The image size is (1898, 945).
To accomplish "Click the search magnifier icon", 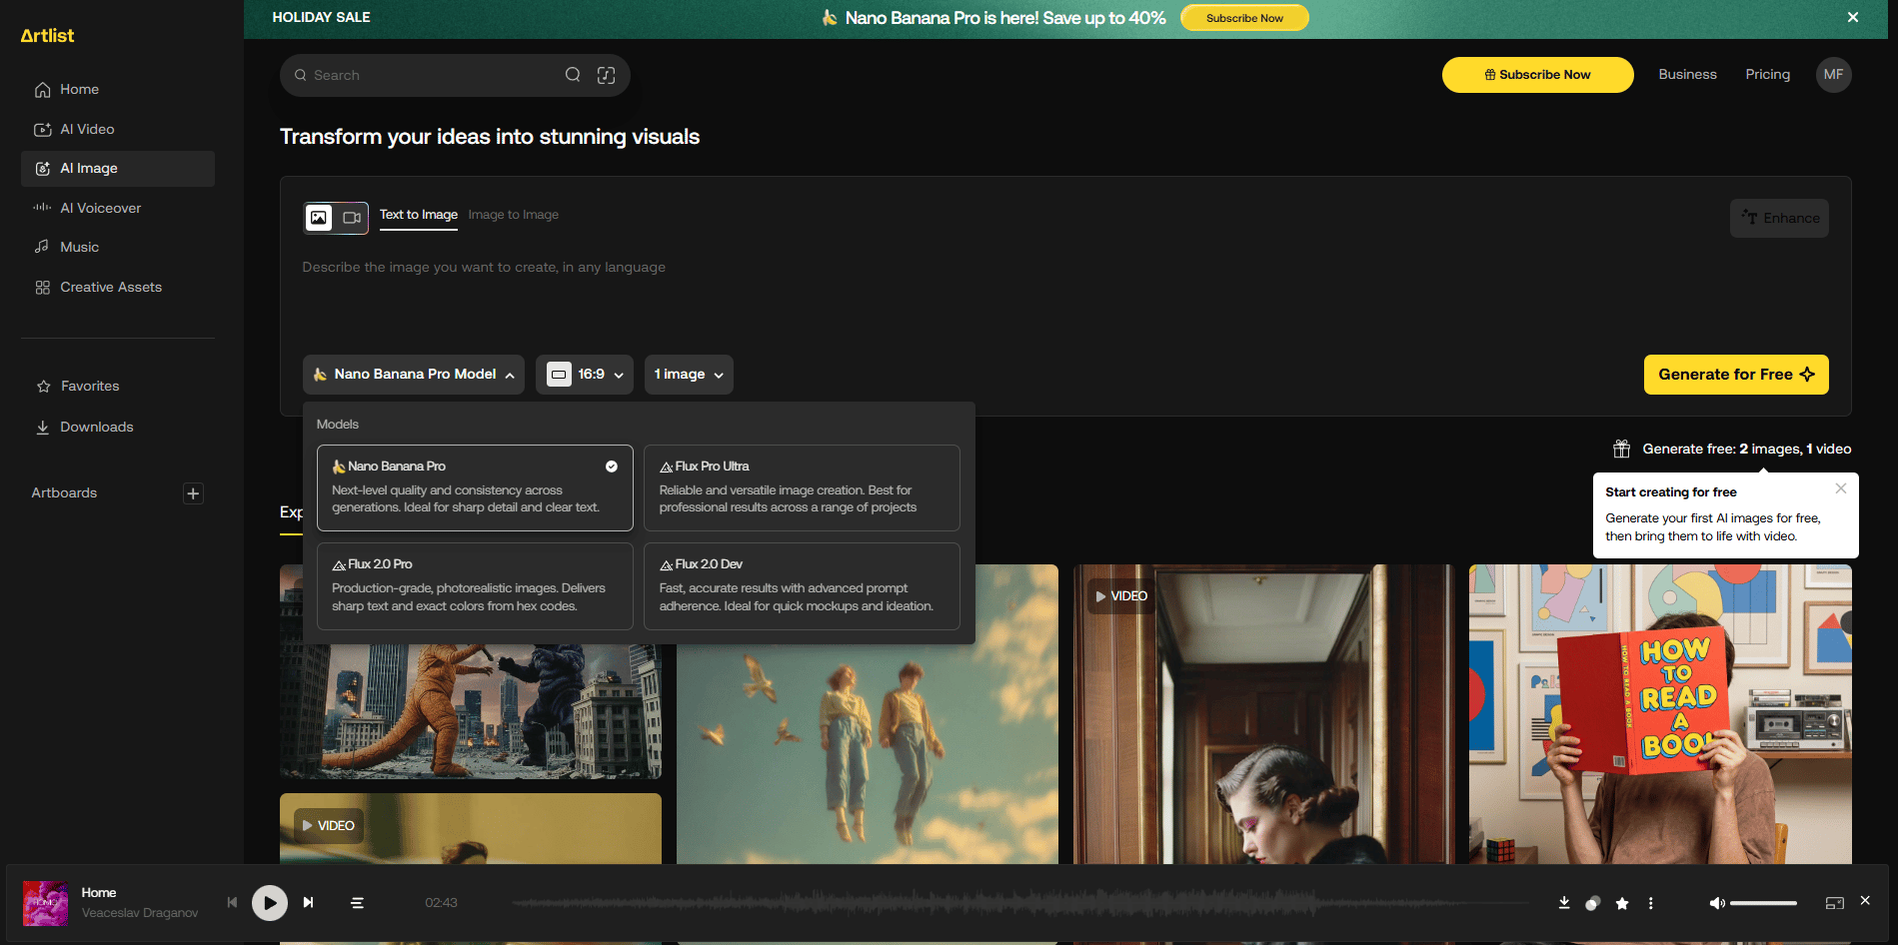I will coord(573,75).
